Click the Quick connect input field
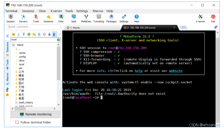This screenshot has height=129, width=224. pyautogui.click(x=33, y=27)
